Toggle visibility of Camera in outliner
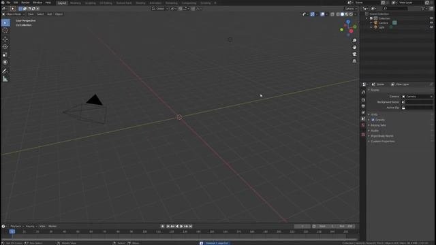The height and width of the screenshot is (245, 436). tap(431, 22)
